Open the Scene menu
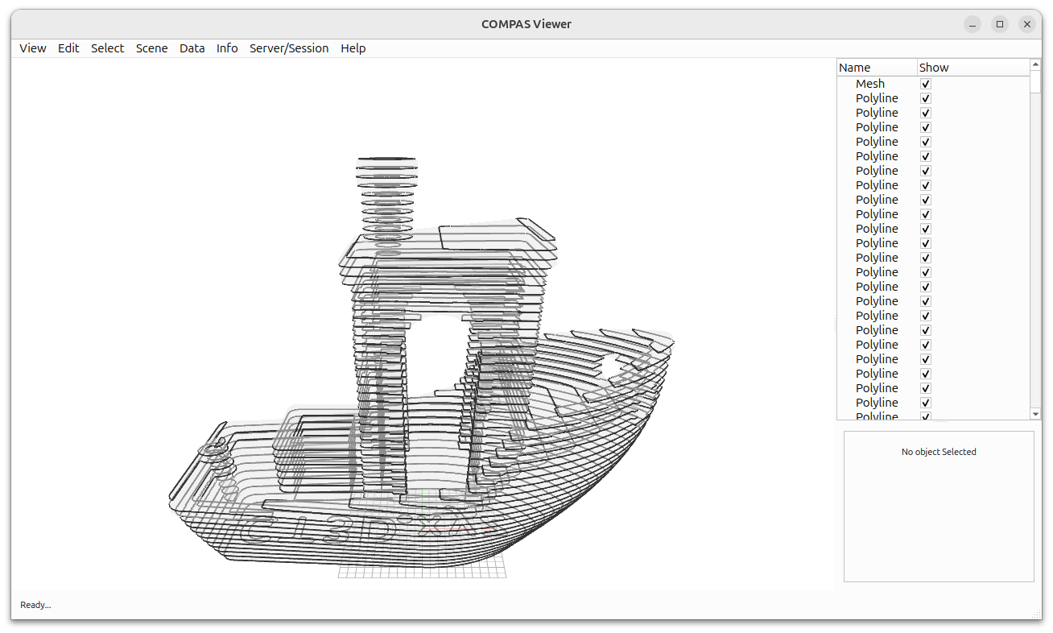Screen dimensions: 1053x633 pyautogui.click(x=151, y=48)
